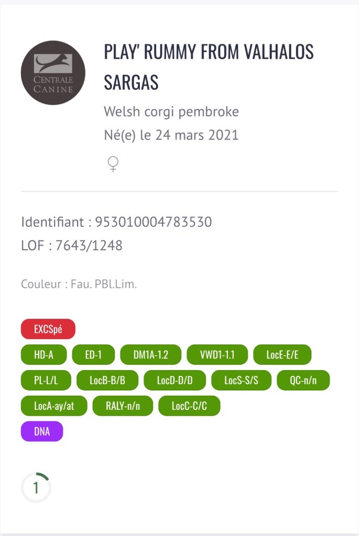Click the PL-L/L tag
This screenshot has height=536, width=359.
point(46,381)
